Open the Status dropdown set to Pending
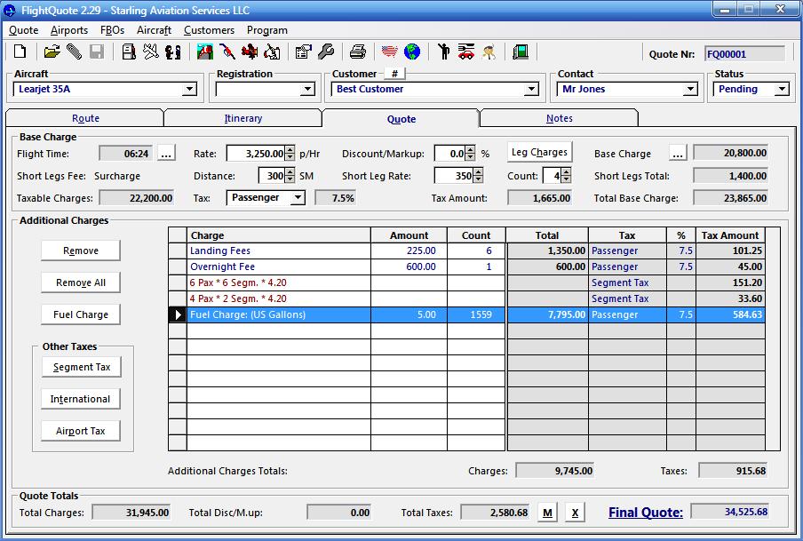This screenshot has height=541, width=803. [782, 90]
